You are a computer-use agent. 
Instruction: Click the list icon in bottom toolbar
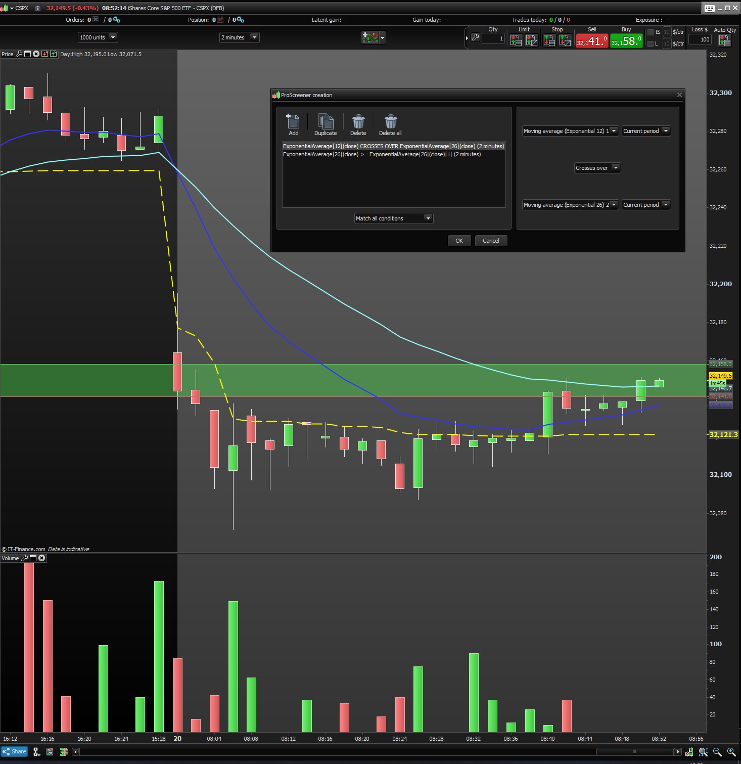click(x=50, y=752)
